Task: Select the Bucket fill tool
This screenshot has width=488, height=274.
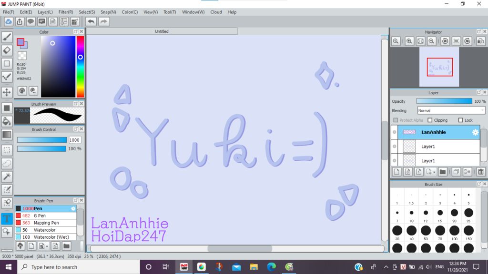Action: (x=7, y=121)
